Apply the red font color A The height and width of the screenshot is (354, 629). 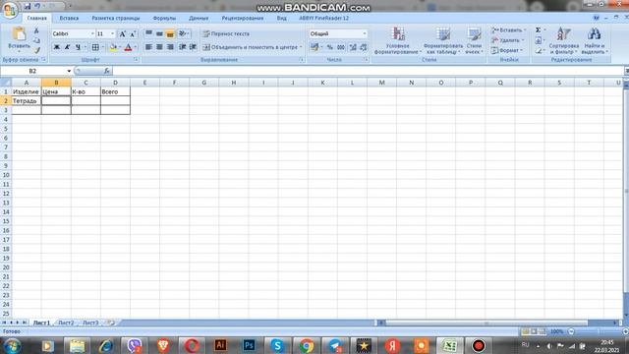(x=128, y=47)
